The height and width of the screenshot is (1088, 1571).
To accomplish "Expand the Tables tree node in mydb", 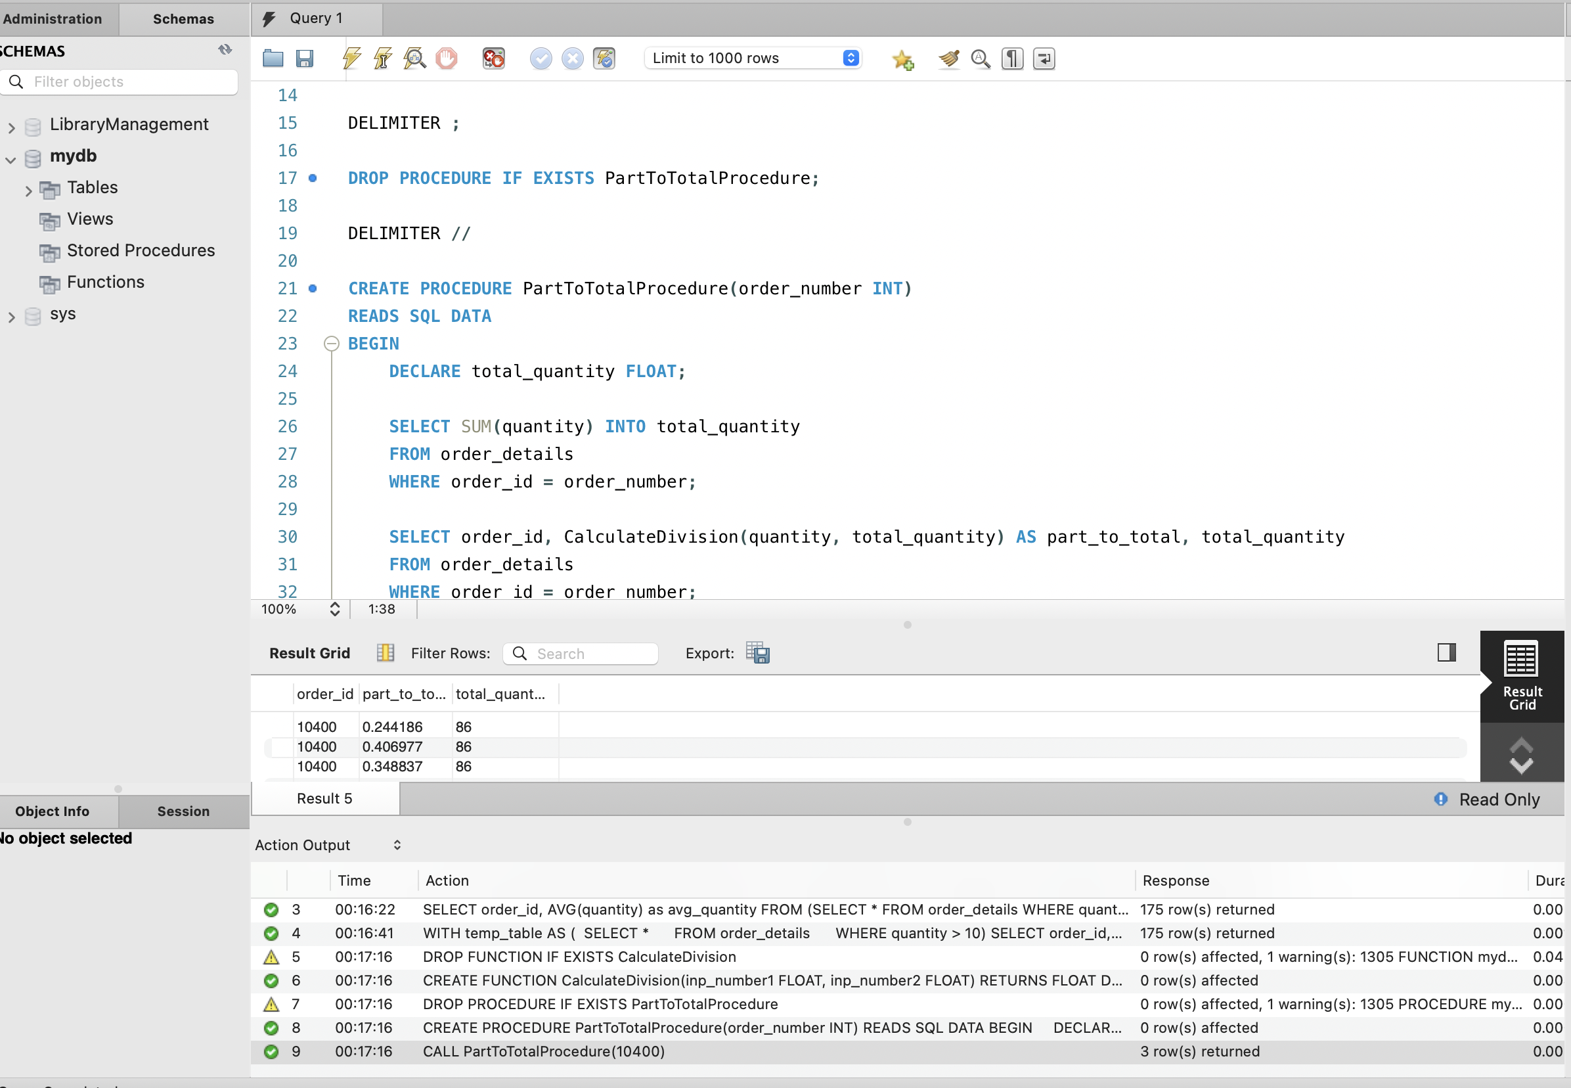I will (29, 187).
